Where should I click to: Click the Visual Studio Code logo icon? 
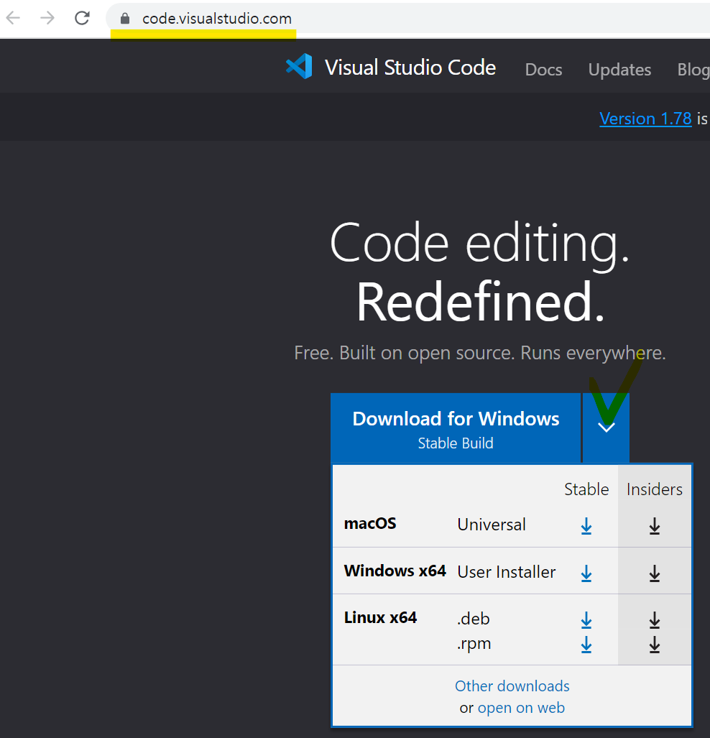299,66
